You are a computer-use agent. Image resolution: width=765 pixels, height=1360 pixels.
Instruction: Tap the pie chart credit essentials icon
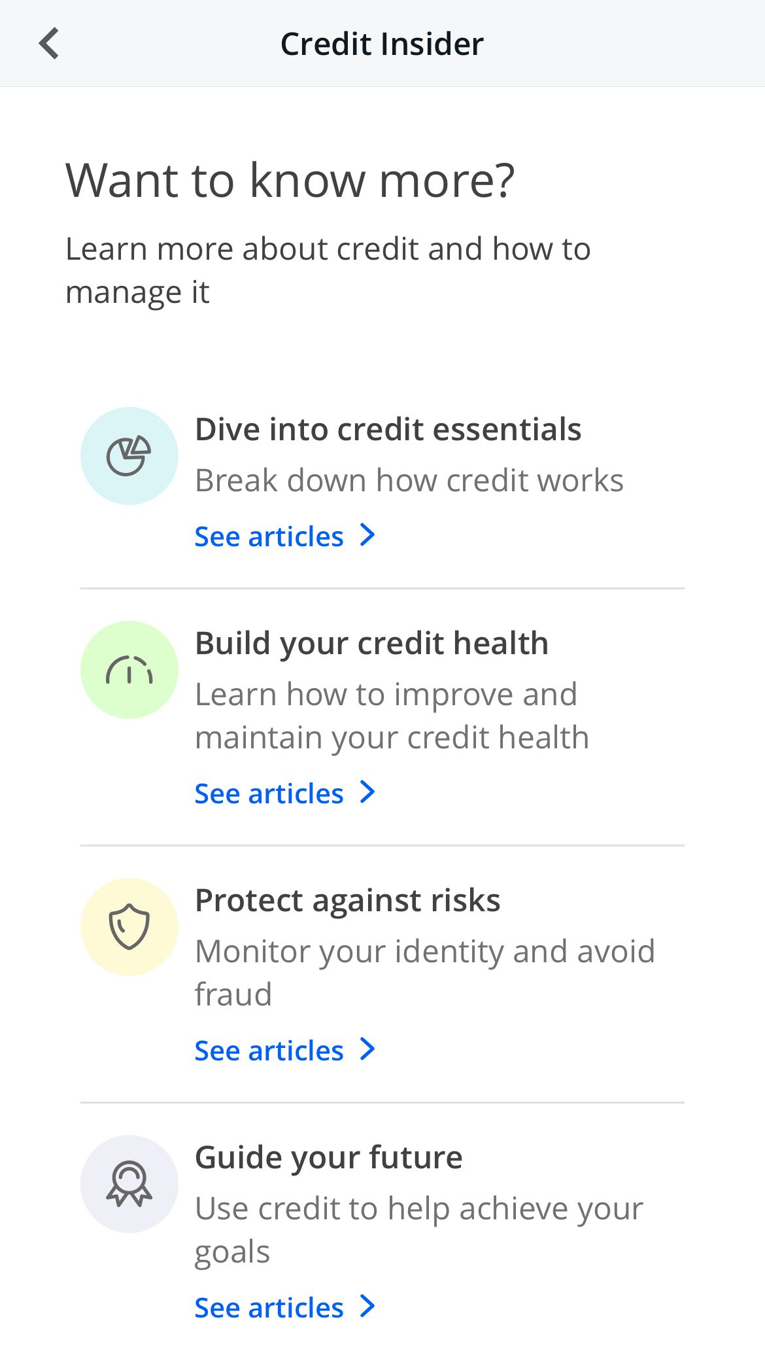point(129,456)
